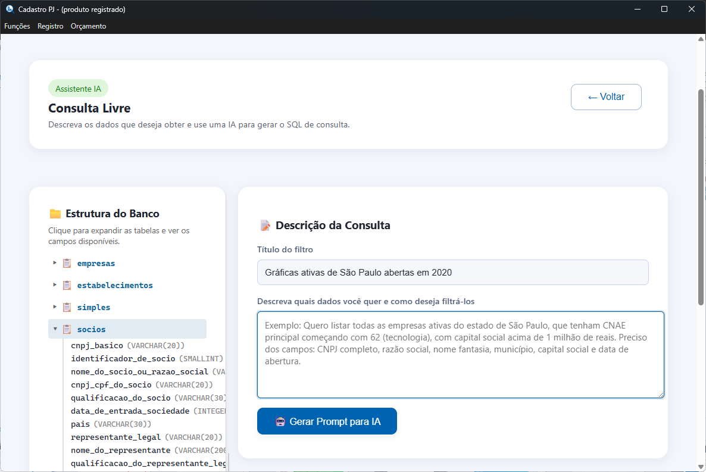Open the Funções menu
The image size is (706, 472).
[17, 26]
